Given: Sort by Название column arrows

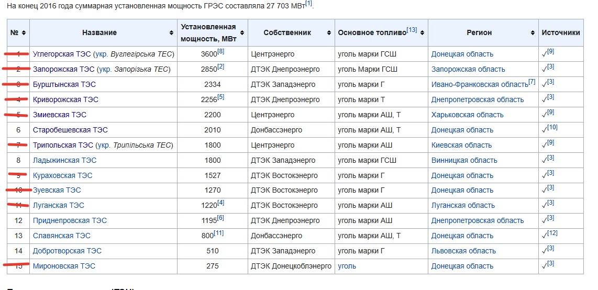Looking at the screenshot, I should [x=171, y=33].
